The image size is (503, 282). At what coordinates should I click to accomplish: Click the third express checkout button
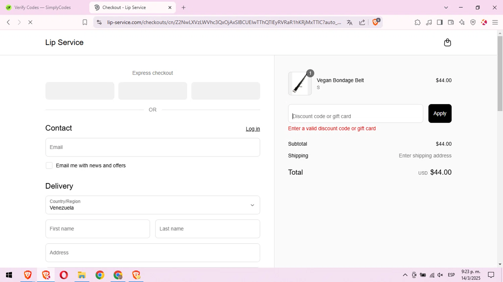click(226, 91)
